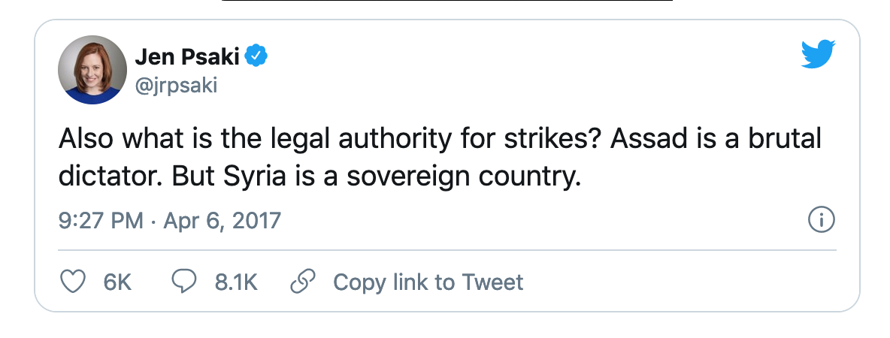
Task: Click the Twitter bird logo
Action: (818, 55)
